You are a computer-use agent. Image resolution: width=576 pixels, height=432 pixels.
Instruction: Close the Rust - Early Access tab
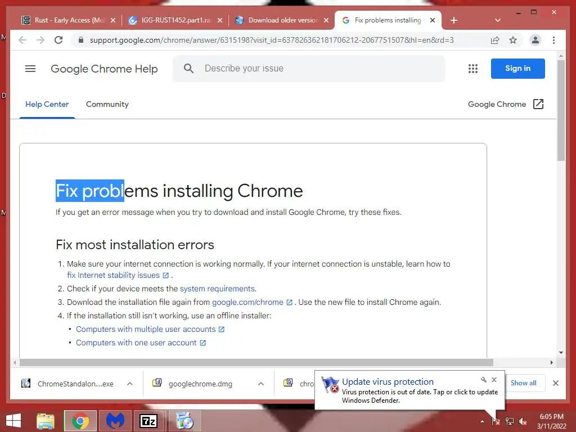[x=113, y=20]
